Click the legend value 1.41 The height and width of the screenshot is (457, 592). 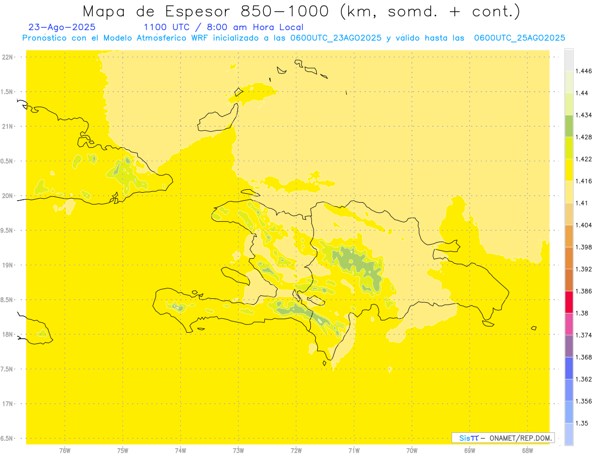point(582,203)
